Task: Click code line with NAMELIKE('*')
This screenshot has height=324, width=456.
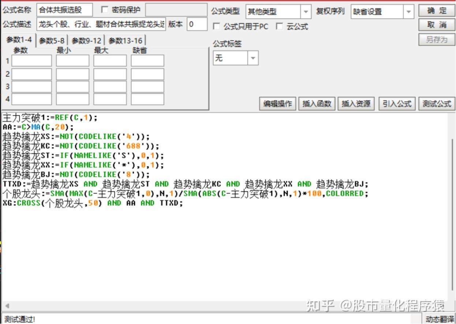Action: (x=83, y=165)
